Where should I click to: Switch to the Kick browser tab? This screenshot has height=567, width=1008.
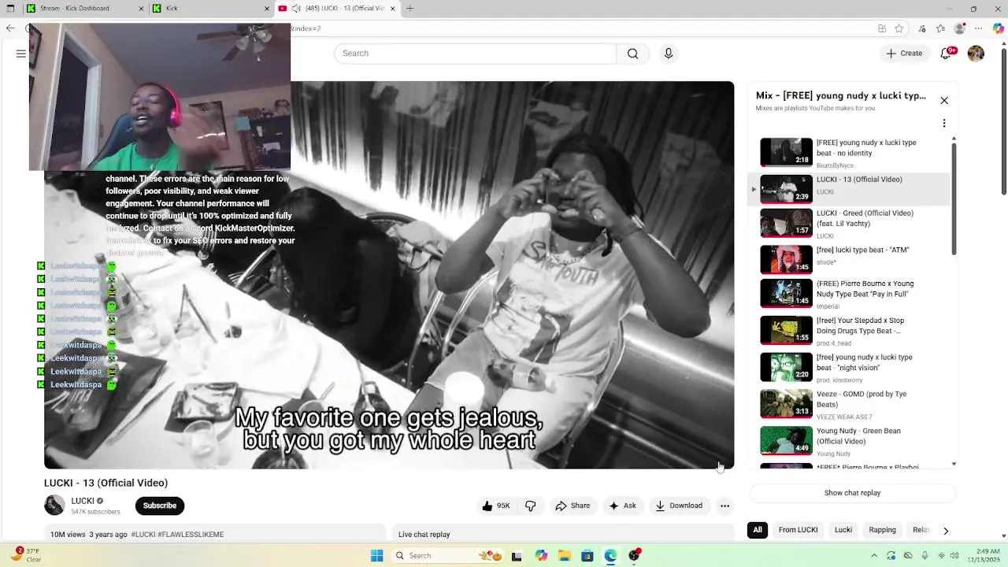(x=210, y=9)
